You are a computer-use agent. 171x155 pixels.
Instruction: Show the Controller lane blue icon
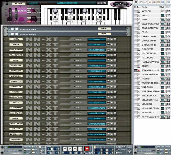coord(163,2)
